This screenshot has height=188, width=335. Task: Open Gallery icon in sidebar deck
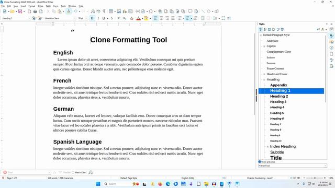(331, 42)
